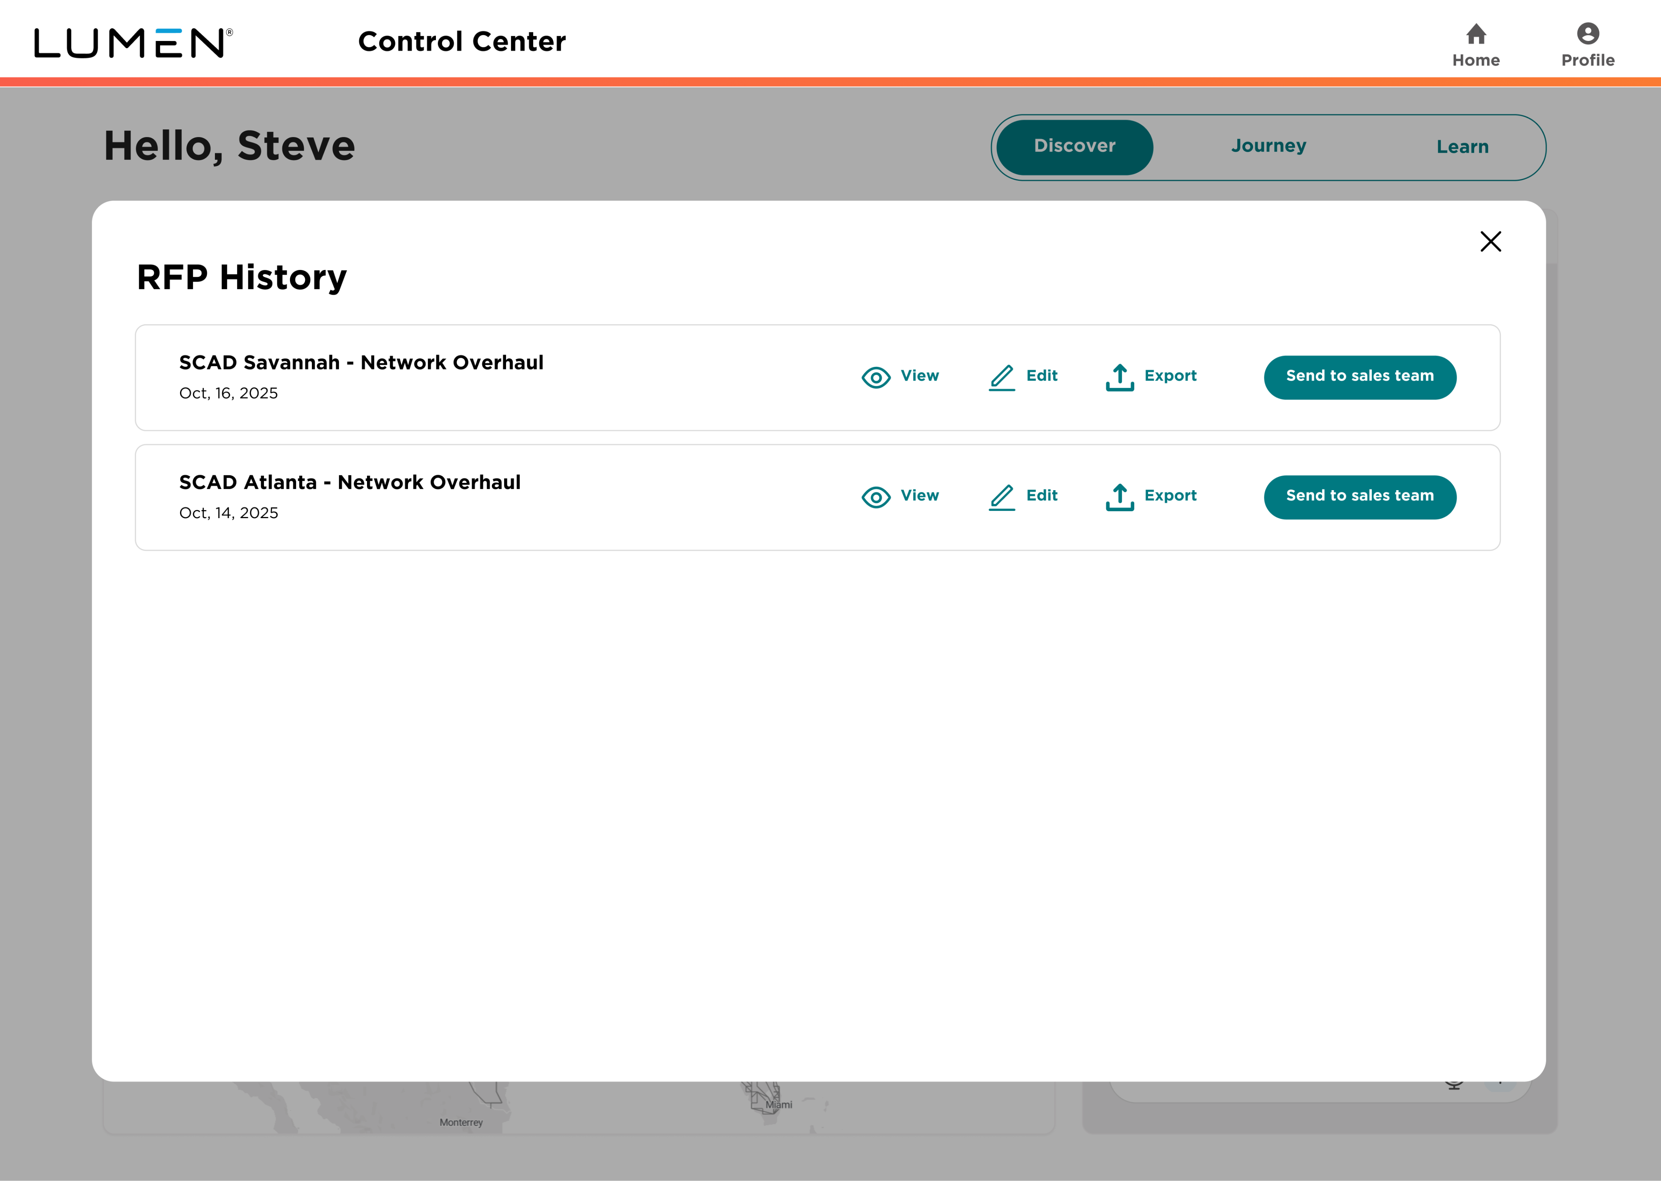Click the View label for SCAD Savannah

[919, 376]
